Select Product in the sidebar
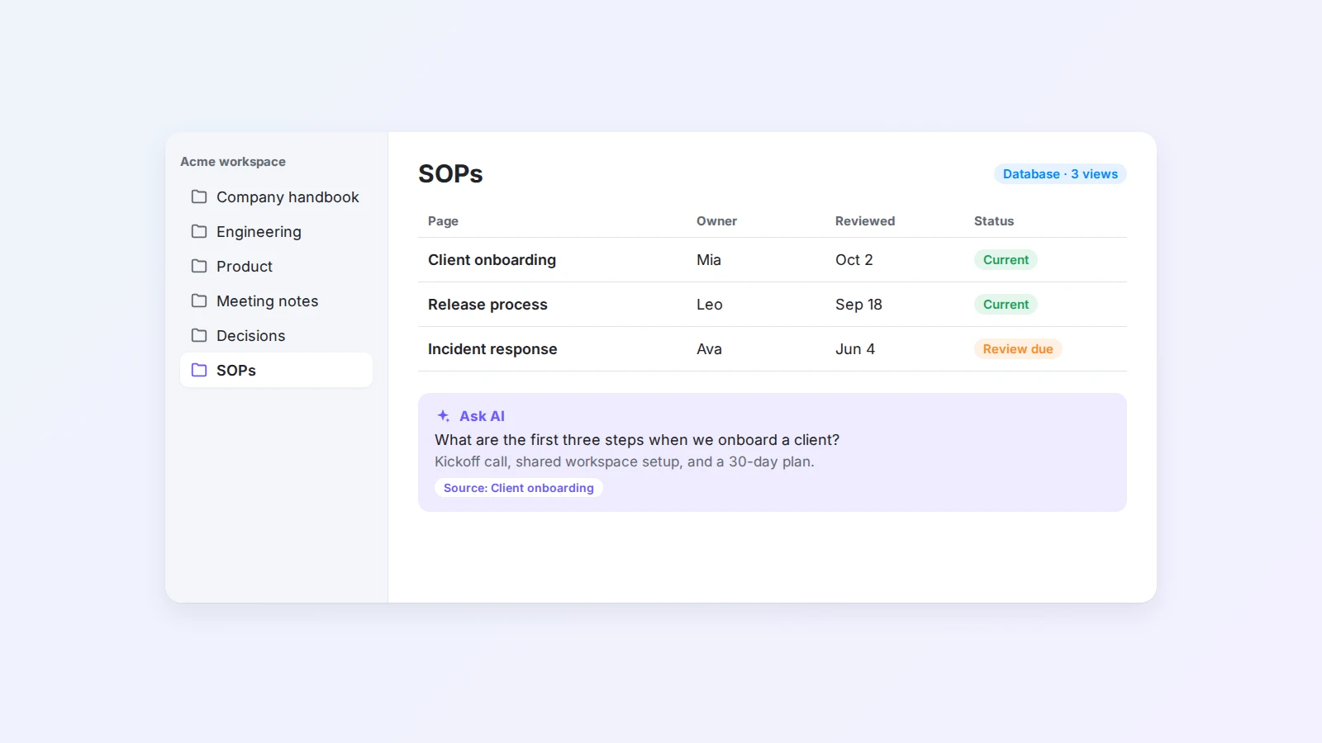Viewport: 1322px width, 743px height. click(x=276, y=266)
